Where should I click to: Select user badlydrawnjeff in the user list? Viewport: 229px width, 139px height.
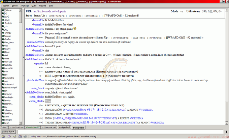tap(10, 87)
